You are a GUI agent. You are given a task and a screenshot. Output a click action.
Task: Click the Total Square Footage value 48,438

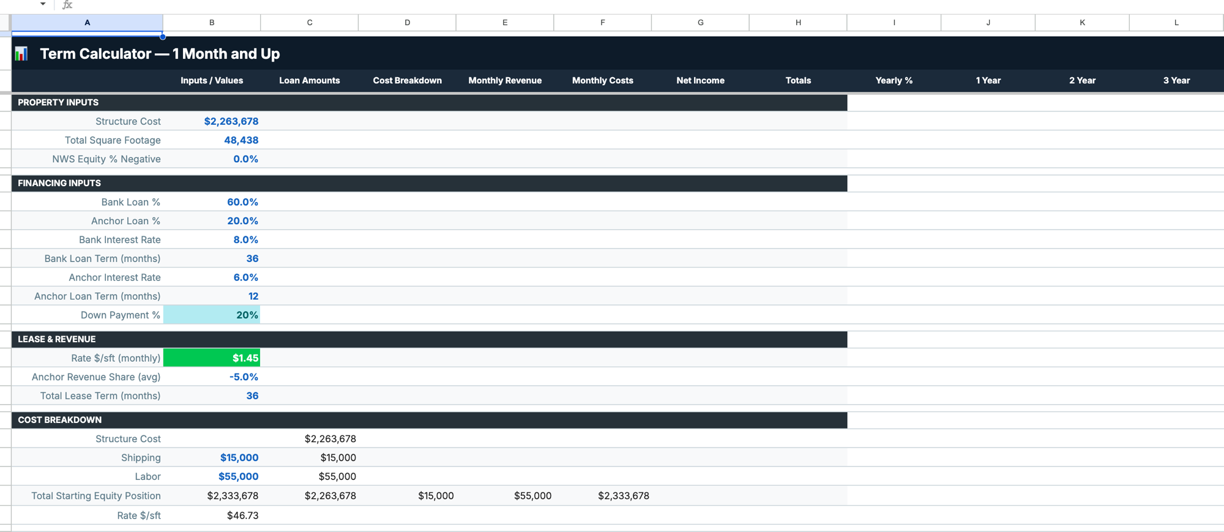tap(241, 140)
